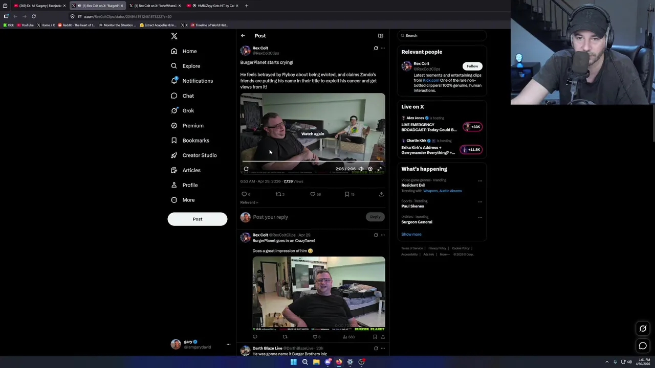Open the Windows Start button on taskbar
The height and width of the screenshot is (368, 655).
point(294,362)
